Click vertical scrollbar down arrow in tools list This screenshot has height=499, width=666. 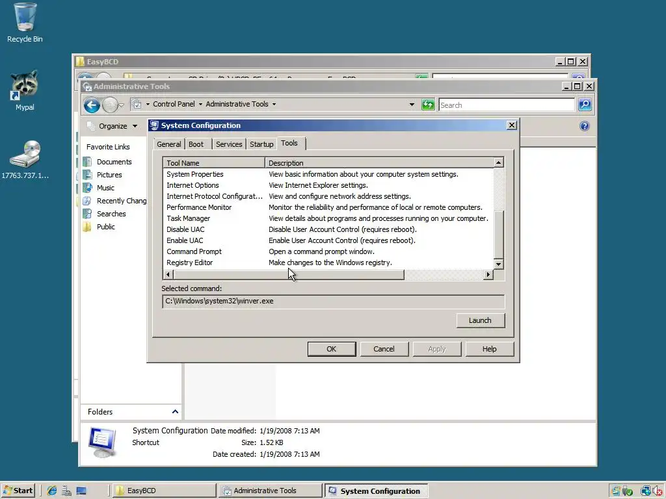point(499,264)
